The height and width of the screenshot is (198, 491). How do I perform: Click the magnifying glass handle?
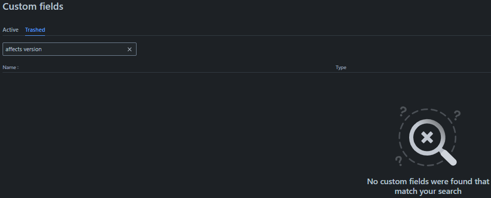[448, 158]
